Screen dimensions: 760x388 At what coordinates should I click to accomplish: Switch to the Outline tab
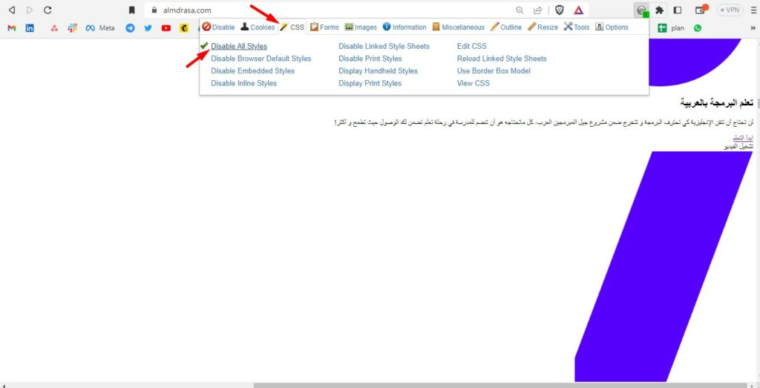(506, 27)
